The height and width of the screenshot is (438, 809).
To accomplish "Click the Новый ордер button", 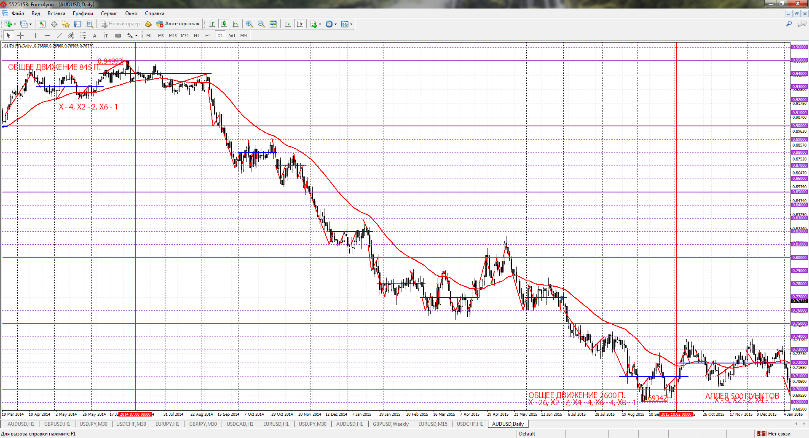I will coord(120,24).
